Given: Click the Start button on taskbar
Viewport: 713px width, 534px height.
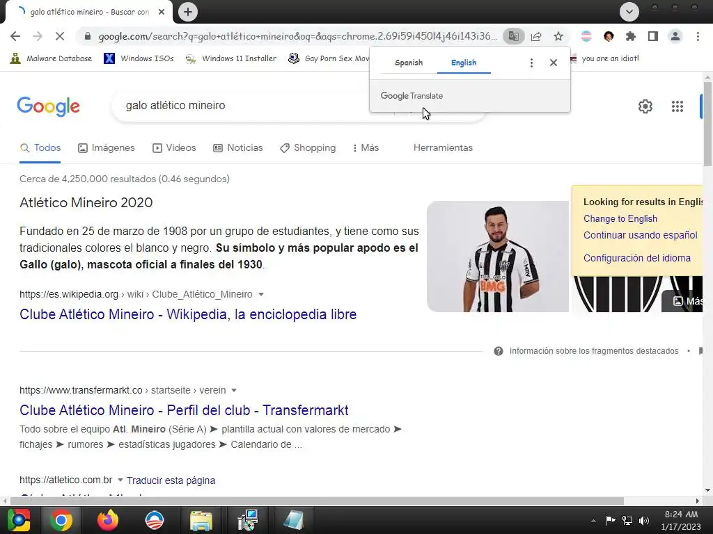Looking at the screenshot, I should [x=19, y=520].
